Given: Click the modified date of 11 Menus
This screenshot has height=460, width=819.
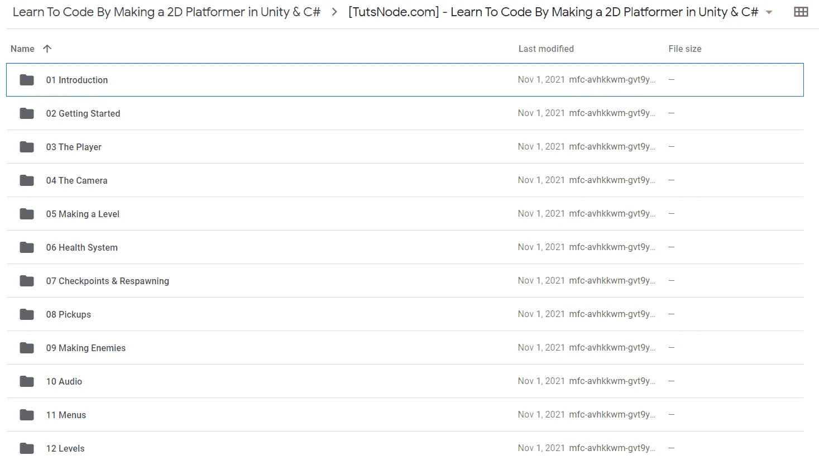Looking at the screenshot, I should click(541, 414).
